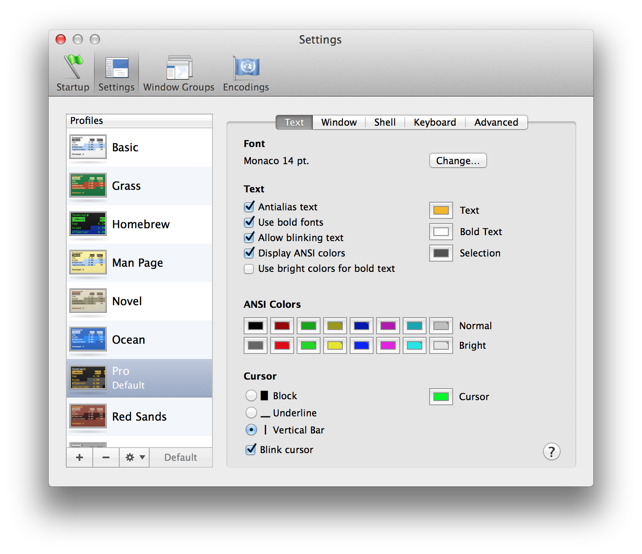The image size is (642, 554).
Task: Click the Change... font button
Action: [458, 161]
